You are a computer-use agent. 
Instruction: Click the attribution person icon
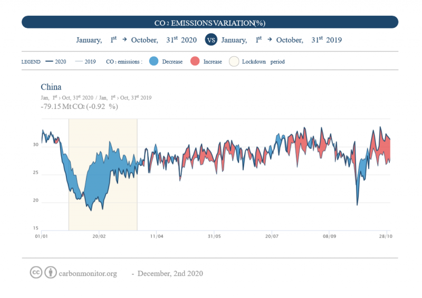51,273
